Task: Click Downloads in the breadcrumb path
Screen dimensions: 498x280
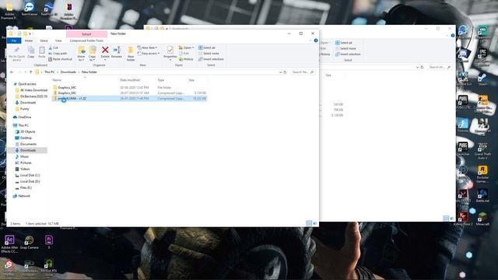Action: point(68,72)
